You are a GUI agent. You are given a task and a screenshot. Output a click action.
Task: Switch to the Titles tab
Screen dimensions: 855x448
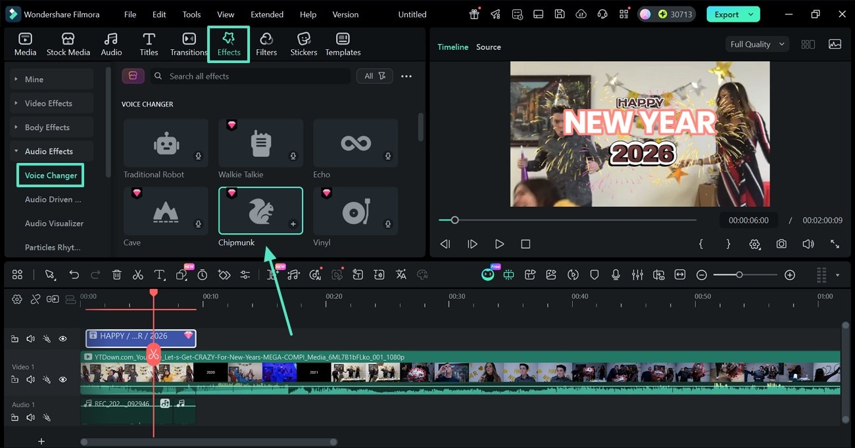tap(149, 44)
